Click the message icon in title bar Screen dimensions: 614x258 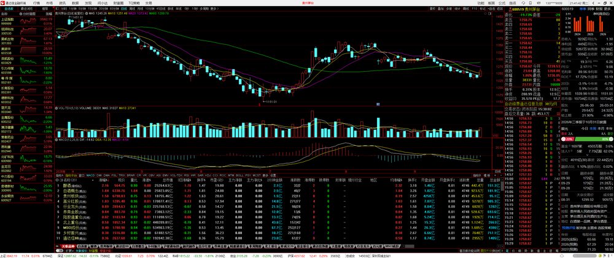[538, 2]
